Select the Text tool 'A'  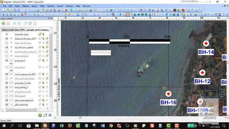[150, 15]
